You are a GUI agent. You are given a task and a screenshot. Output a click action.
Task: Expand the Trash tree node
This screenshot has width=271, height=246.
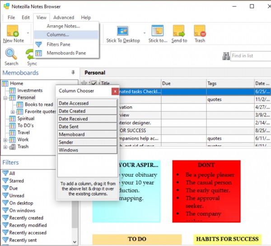click(5, 147)
